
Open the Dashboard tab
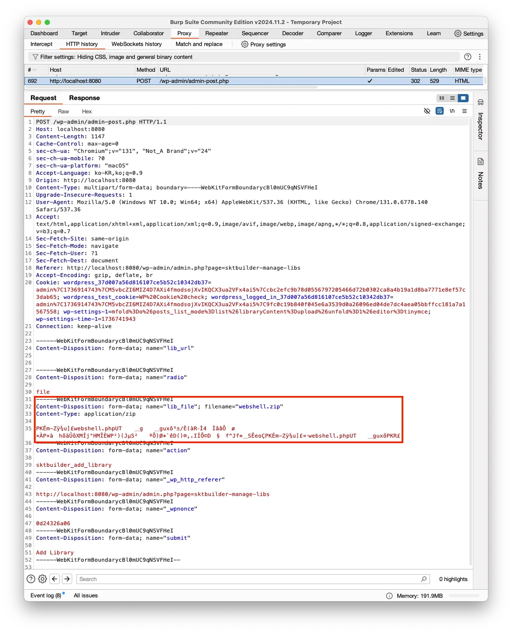[x=44, y=33]
